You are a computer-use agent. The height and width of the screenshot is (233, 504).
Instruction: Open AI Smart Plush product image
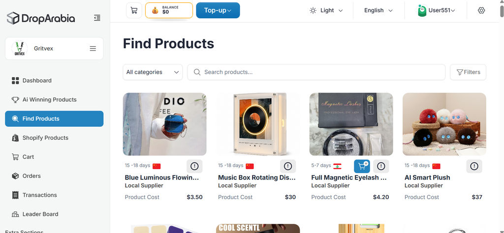click(444, 124)
